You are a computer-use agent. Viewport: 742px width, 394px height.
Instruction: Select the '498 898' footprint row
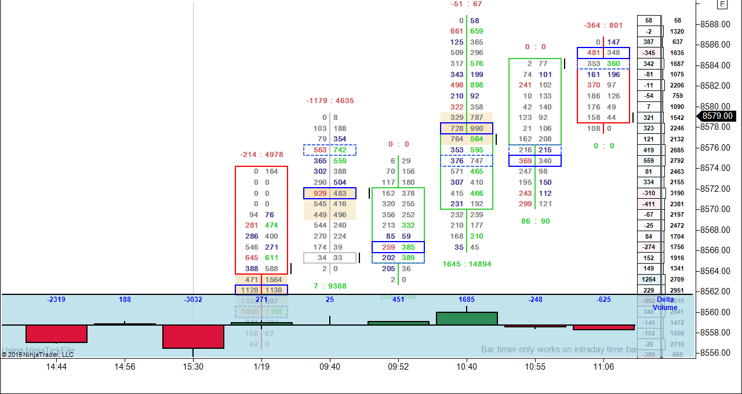point(467,85)
